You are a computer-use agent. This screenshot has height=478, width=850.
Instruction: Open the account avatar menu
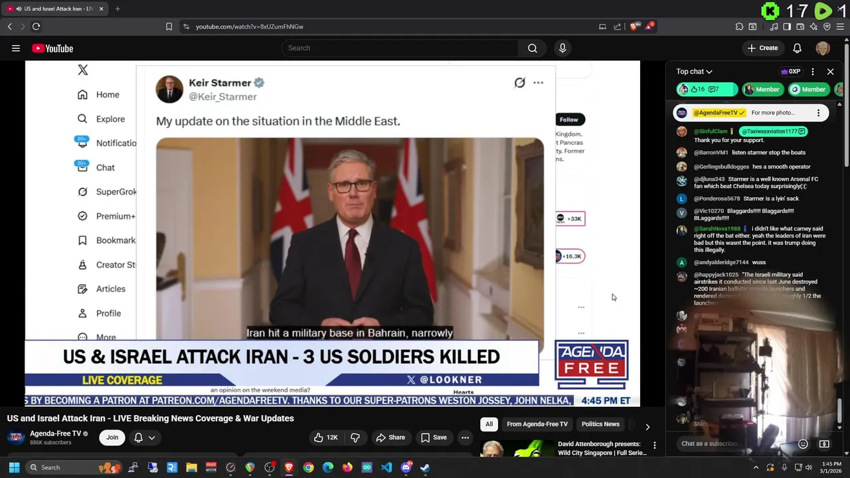(x=823, y=48)
